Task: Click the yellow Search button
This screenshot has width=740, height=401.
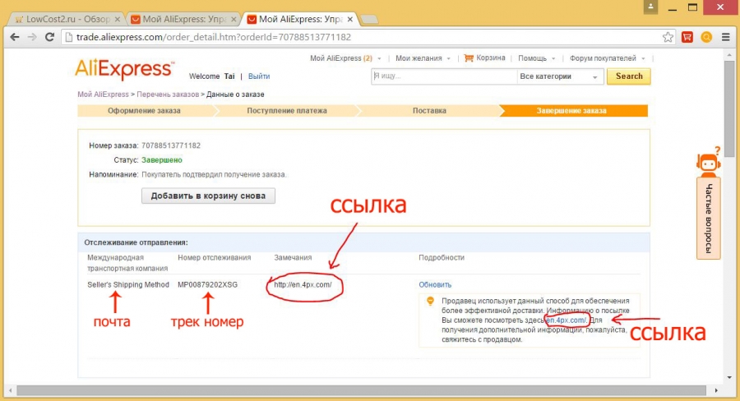Action: [x=629, y=76]
